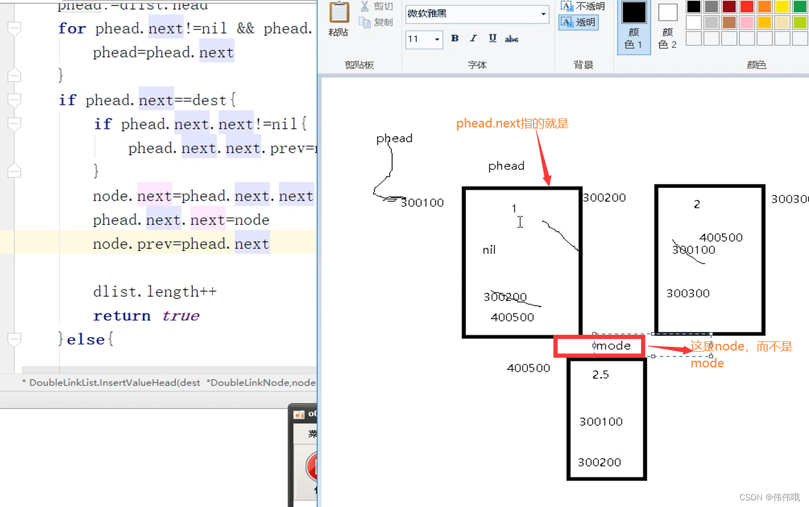Click the 'phead.next.next=node' code line
This screenshot has height=507, width=809.
181,220
